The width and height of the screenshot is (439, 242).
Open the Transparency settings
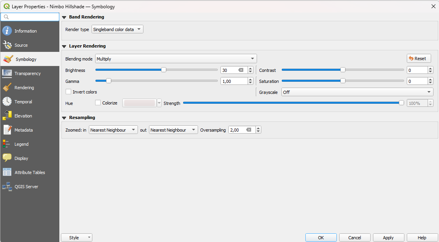click(28, 73)
